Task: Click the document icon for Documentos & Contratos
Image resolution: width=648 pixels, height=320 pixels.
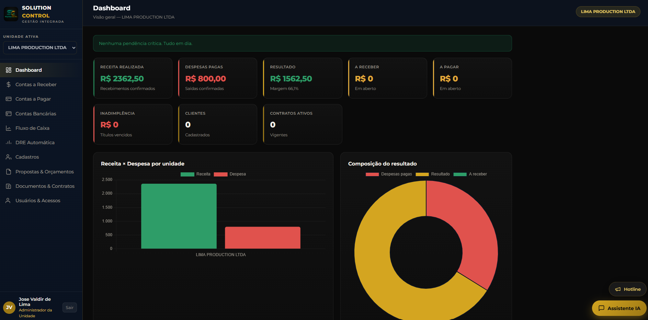Action: (x=9, y=186)
